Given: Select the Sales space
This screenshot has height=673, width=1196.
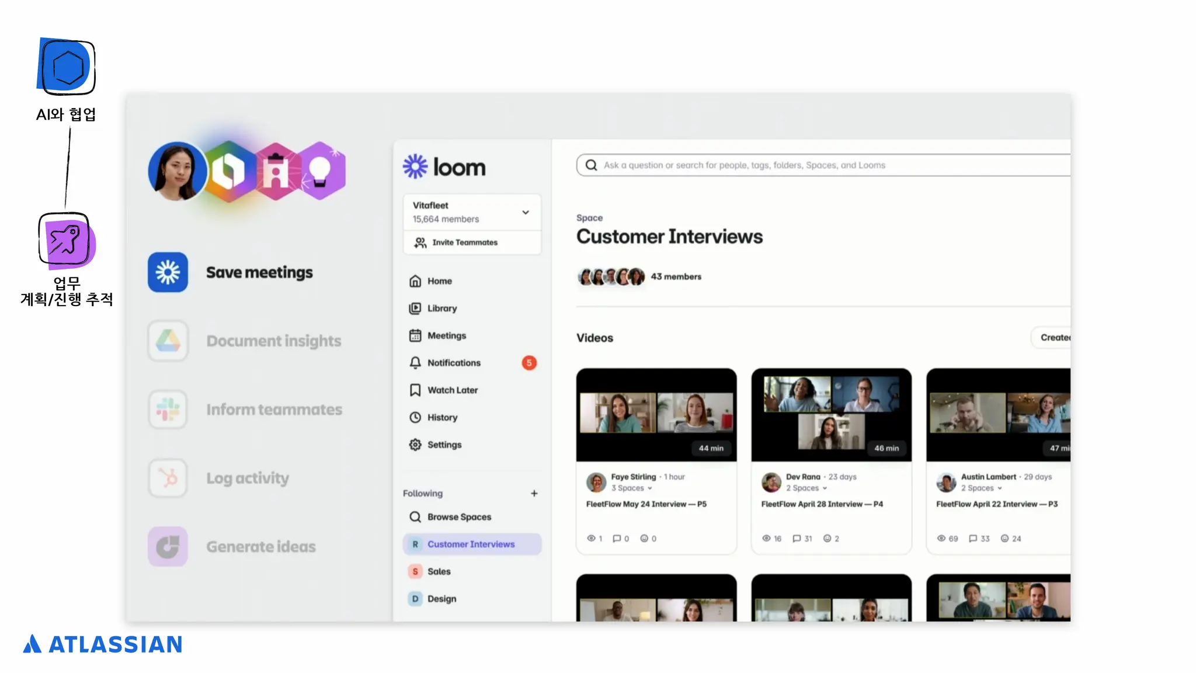Looking at the screenshot, I should (439, 571).
